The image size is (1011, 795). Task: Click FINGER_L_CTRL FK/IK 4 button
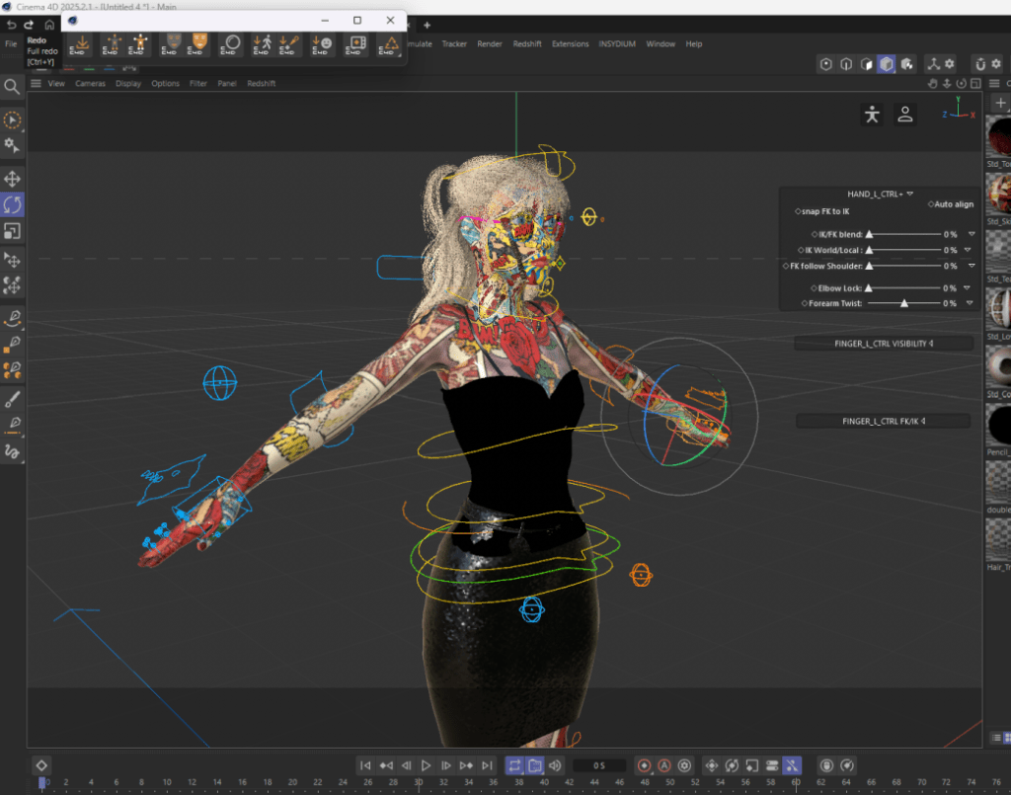tap(883, 421)
